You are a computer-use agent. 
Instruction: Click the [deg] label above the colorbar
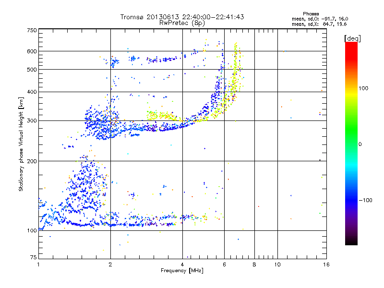coord(352,38)
